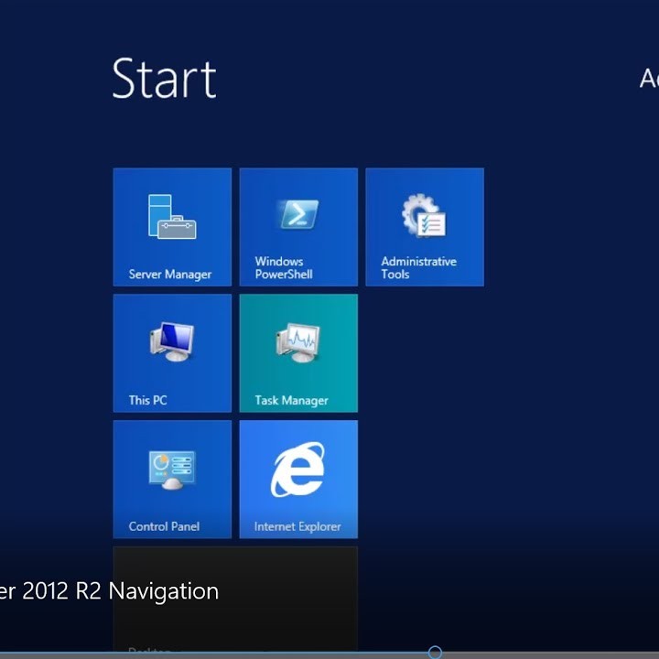Screen dimensions: 659x659
Task: Open the Administrative Tools tile
Action: (425, 227)
